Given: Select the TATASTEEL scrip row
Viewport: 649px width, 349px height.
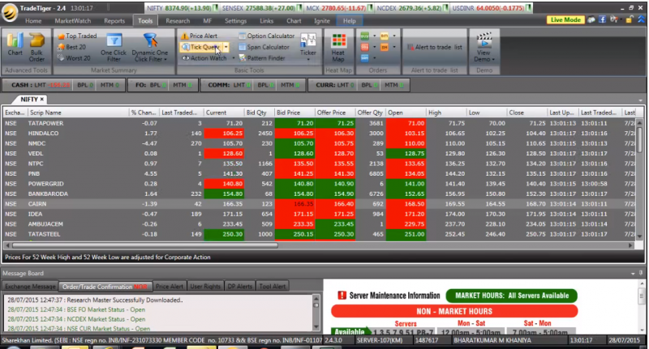Looking at the screenshot, I should [x=319, y=234].
